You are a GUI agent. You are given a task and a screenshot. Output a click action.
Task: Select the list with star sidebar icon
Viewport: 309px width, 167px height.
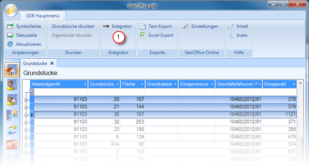click(x=12, y=115)
